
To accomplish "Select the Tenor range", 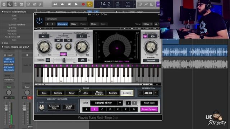I will point(72,93).
